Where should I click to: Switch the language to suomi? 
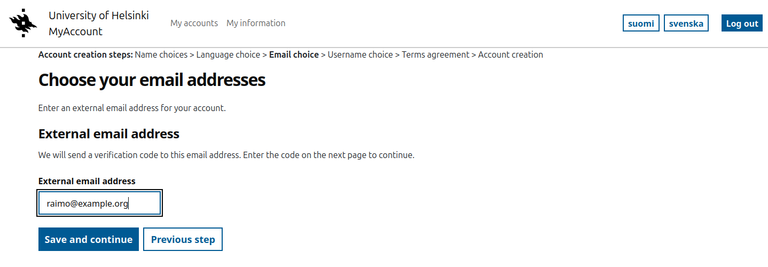(x=641, y=23)
